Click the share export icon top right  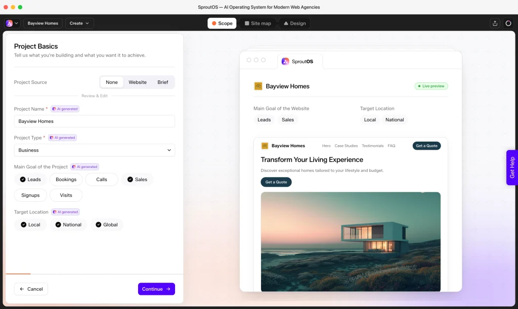coord(495,23)
